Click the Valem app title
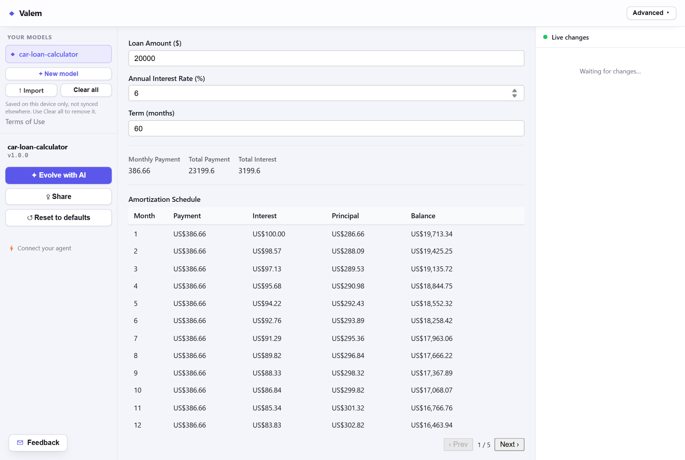Screen dimensions: 685x460 [30, 14]
